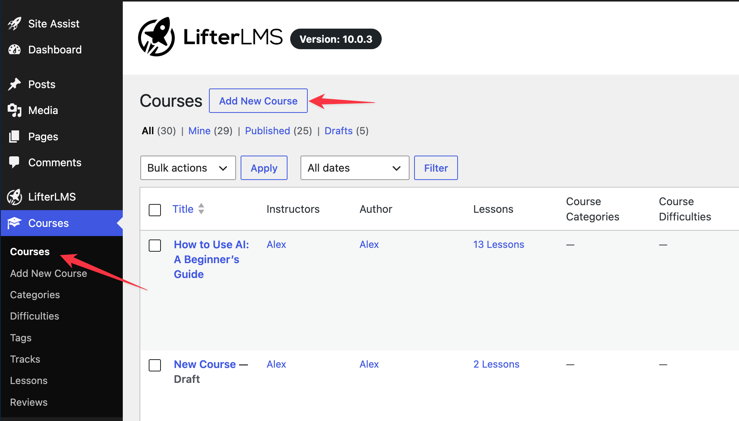Click Alex author link for New Course

click(x=369, y=364)
